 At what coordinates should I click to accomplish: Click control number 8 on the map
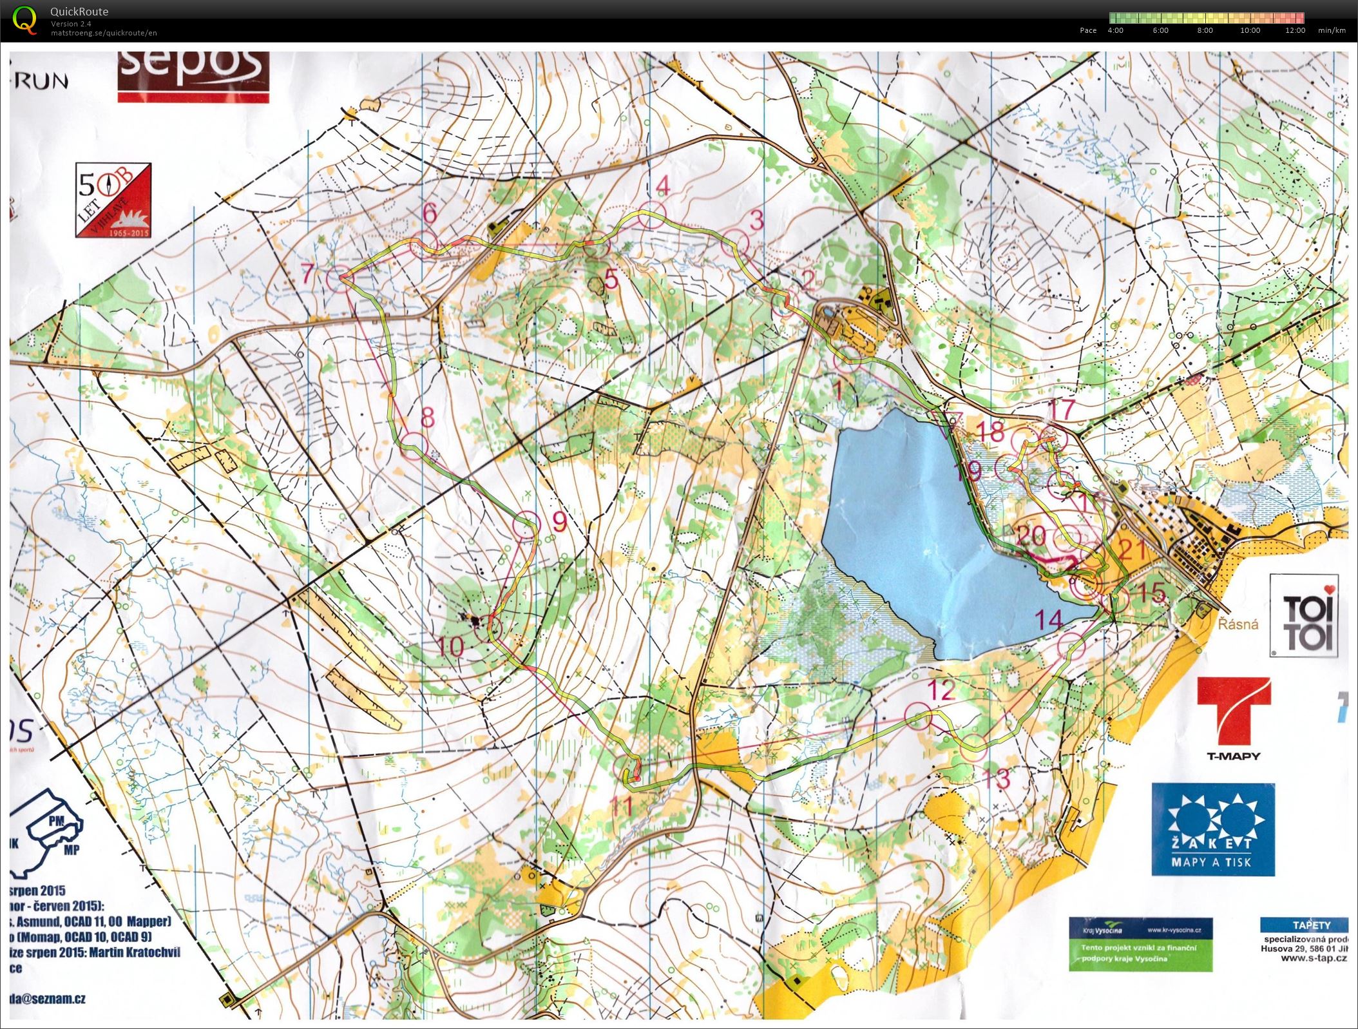tap(428, 418)
